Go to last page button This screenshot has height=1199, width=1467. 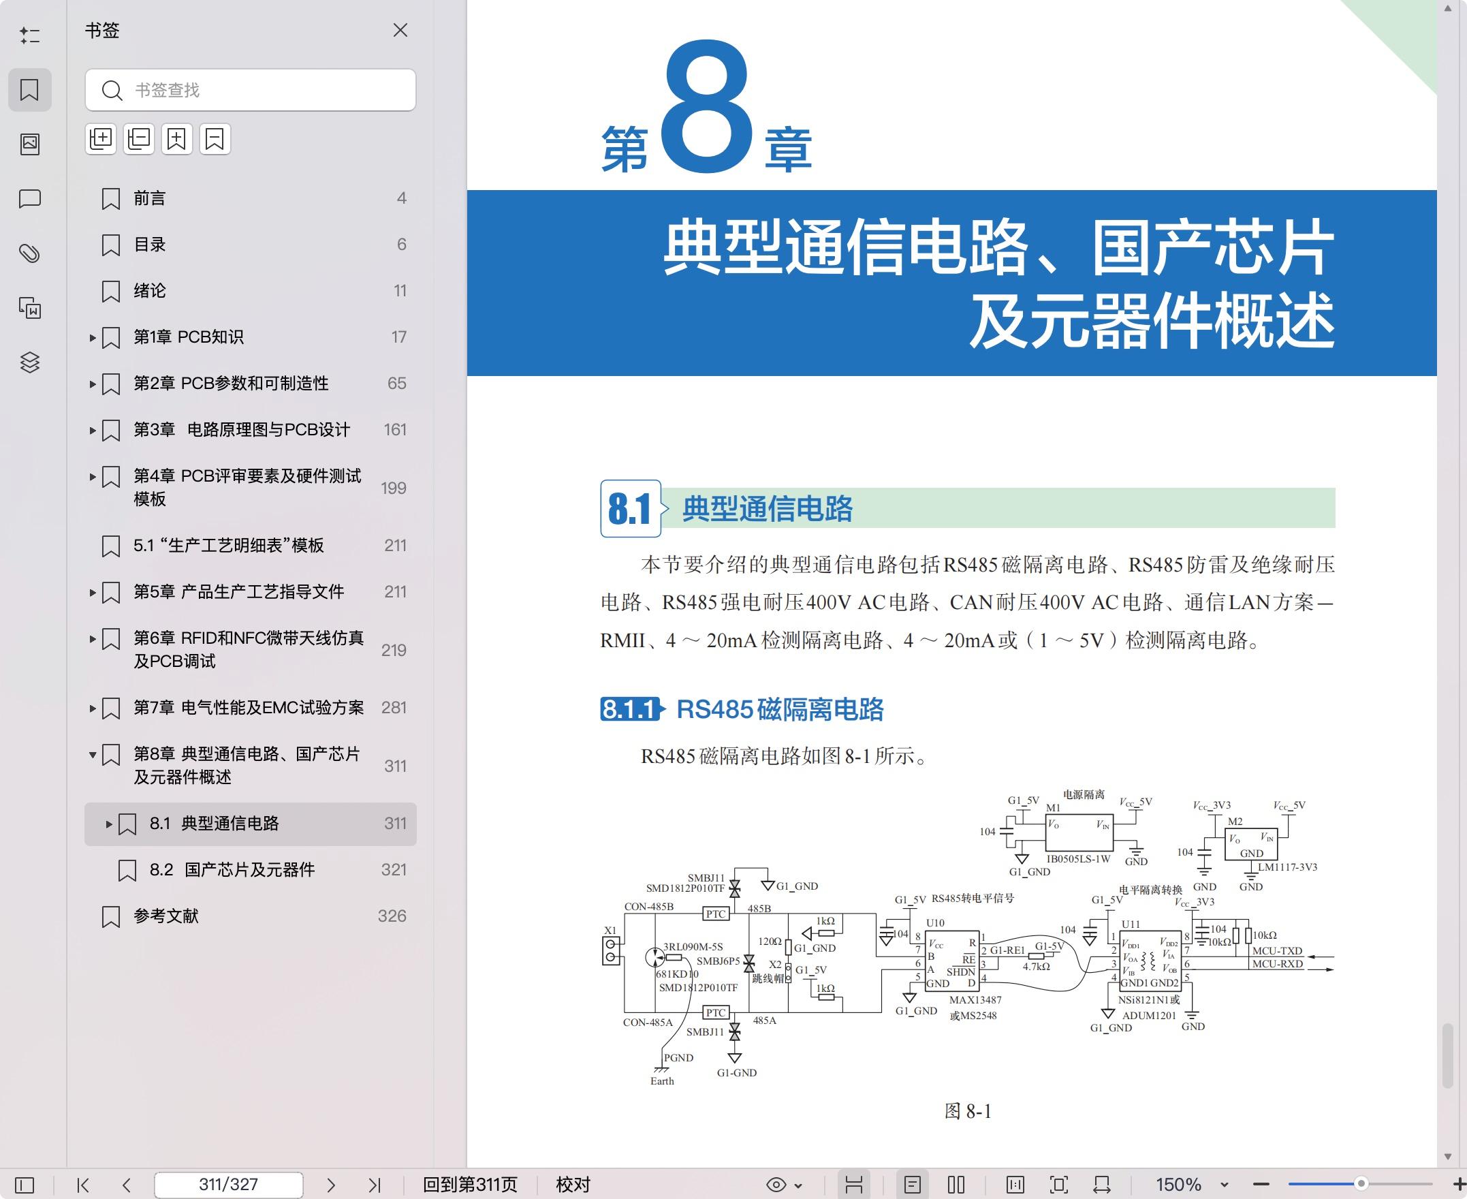point(374,1185)
